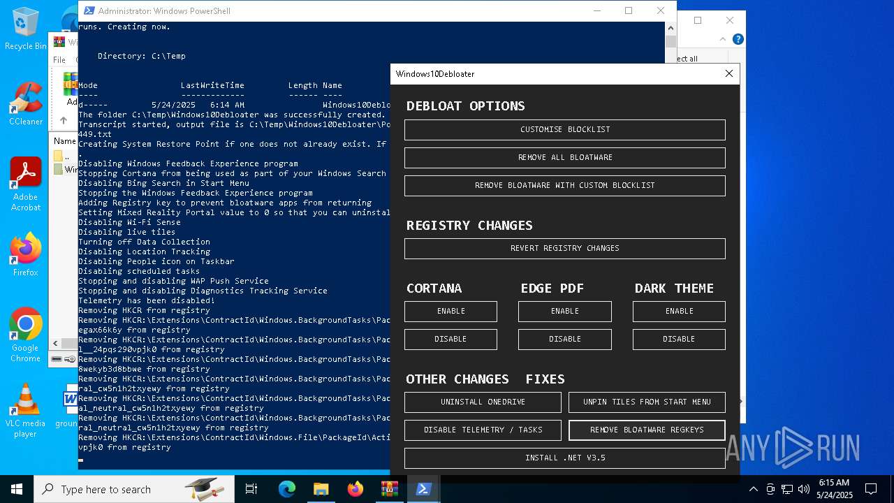The image size is (894, 503).
Task: Click Revert Registry Changes button
Action: (x=564, y=248)
